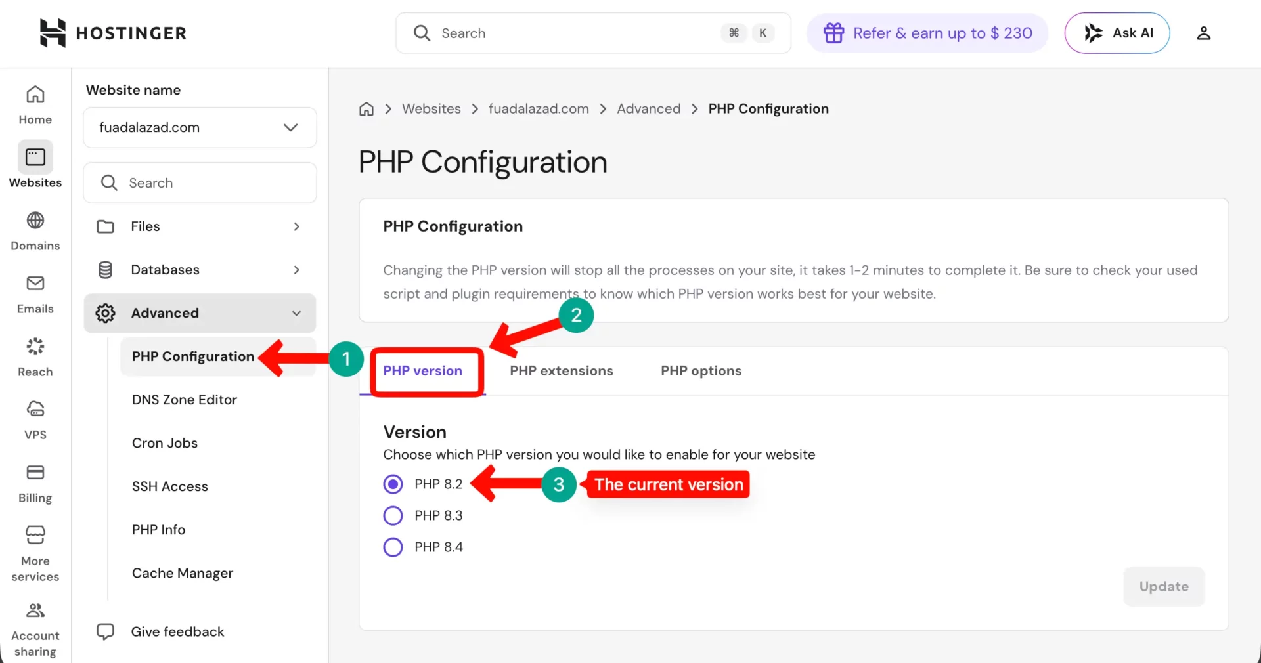This screenshot has height=663, width=1261.
Task: Open the Refer & earn banner
Action: tap(927, 33)
